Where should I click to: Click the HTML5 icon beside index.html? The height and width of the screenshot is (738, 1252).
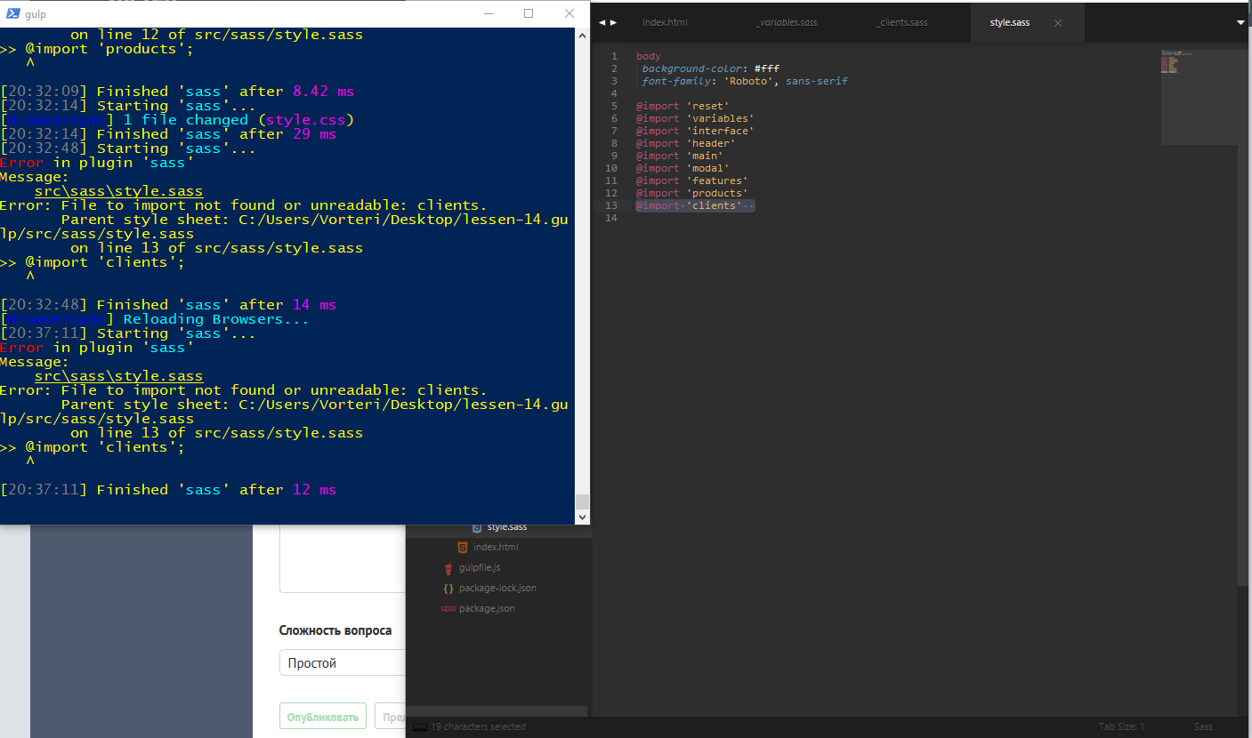[462, 547]
